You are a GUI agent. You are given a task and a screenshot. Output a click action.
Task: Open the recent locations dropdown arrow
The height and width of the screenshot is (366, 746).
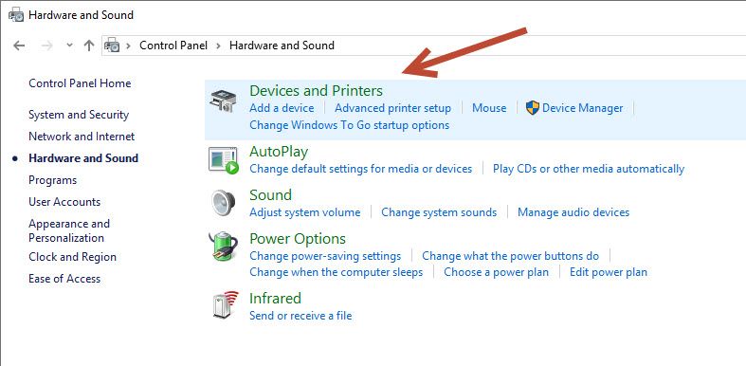click(x=69, y=46)
